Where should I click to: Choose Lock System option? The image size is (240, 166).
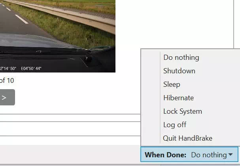[x=191, y=111]
